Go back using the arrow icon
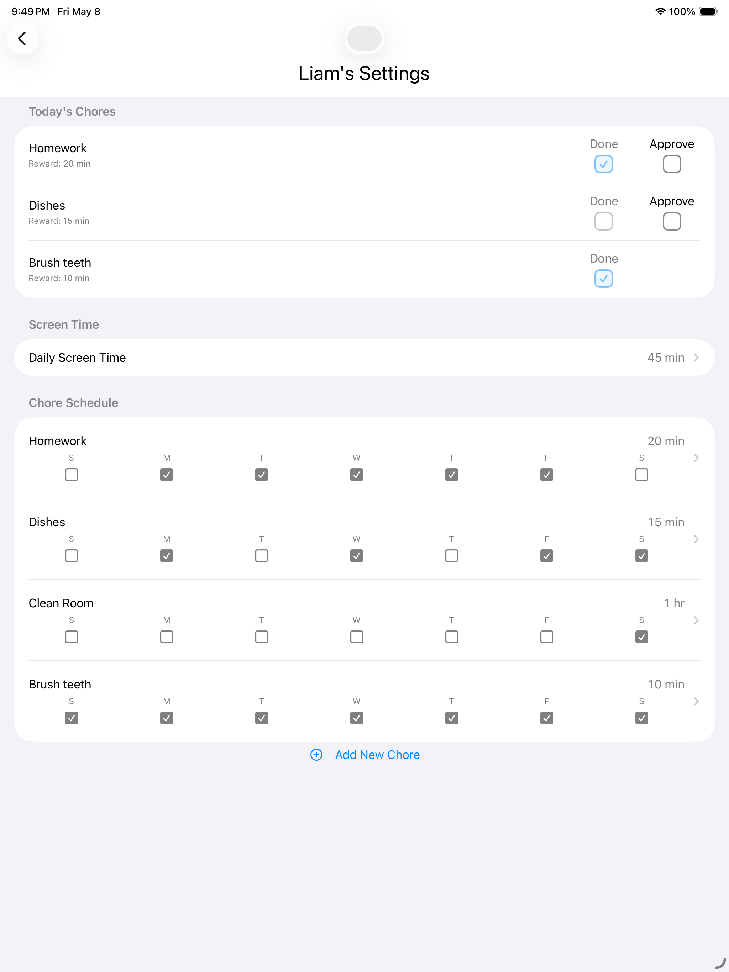 [22, 38]
